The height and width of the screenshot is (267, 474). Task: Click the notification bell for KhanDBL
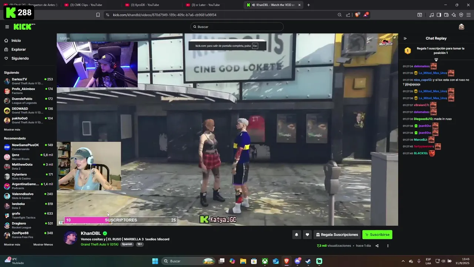(296, 234)
